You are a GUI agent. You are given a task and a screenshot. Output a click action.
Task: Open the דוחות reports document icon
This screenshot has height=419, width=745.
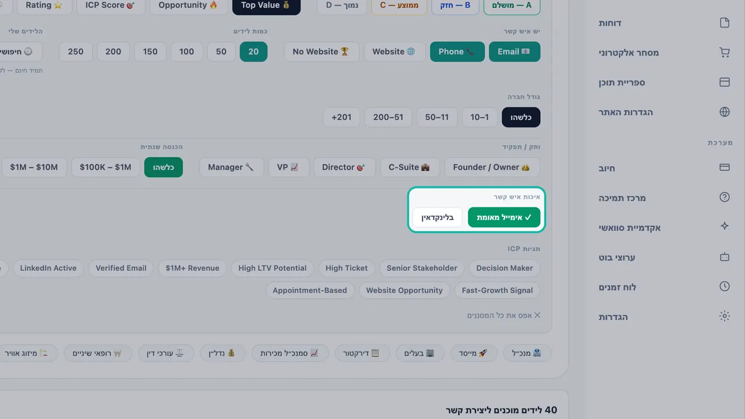pos(725,23)
